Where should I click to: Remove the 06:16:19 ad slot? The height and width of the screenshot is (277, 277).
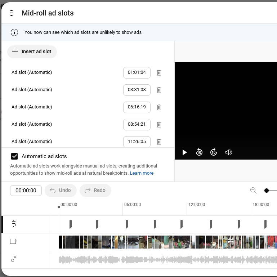(x=159, y=107)
